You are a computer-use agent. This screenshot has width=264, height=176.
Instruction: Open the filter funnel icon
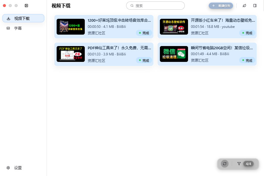tap(239, 164)
